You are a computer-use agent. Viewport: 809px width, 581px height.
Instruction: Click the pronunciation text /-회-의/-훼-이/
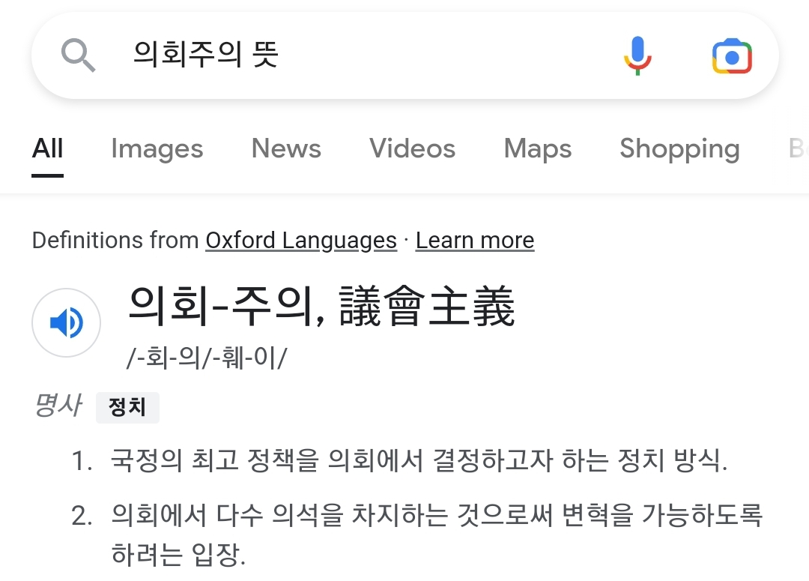click(x=207, y=358)
